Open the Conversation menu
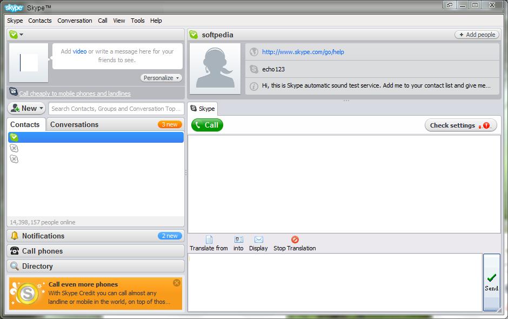Viewport: 508px width, 319px height. (x=75, y=21)
